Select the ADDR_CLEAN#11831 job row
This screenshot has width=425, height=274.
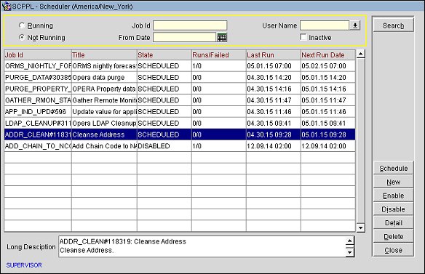[180, 134]
